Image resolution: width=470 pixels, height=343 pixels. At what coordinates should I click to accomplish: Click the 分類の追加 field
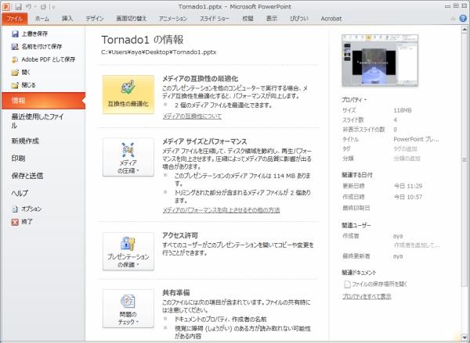coord(407,159)
